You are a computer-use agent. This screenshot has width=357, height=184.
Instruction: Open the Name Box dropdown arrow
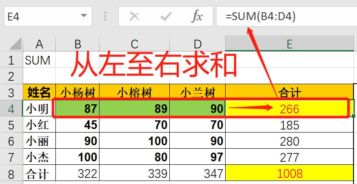(84, 16)
